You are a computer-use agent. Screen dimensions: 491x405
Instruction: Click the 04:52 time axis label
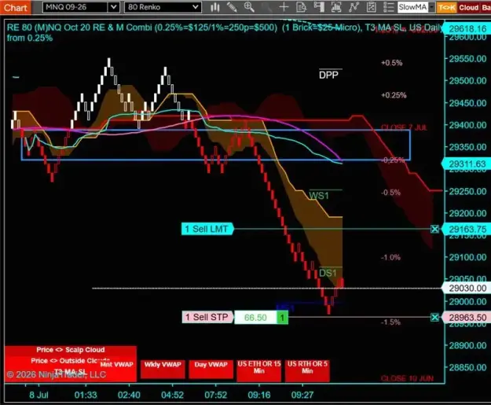(172, 395)
